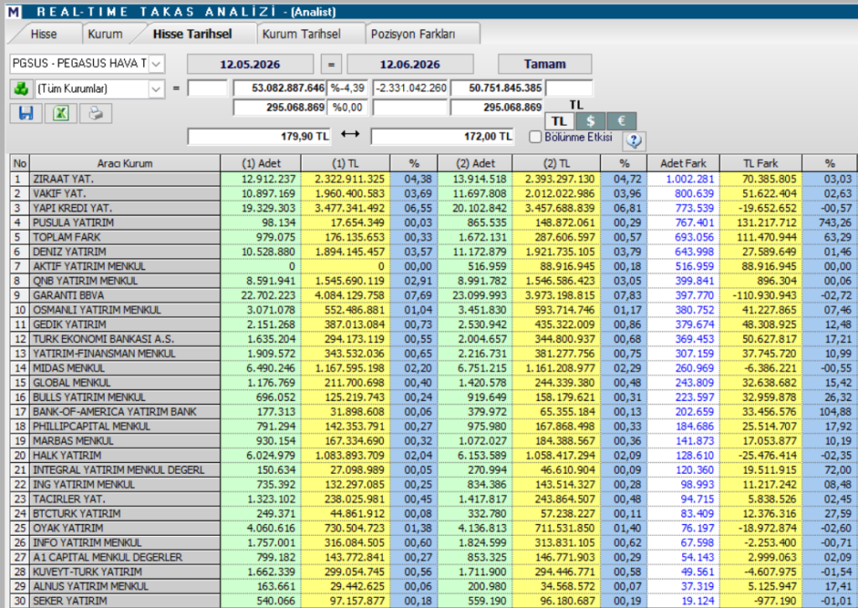Switch currency to dollar
Viewport: 858px width, 608px height.
coord(590,121)
